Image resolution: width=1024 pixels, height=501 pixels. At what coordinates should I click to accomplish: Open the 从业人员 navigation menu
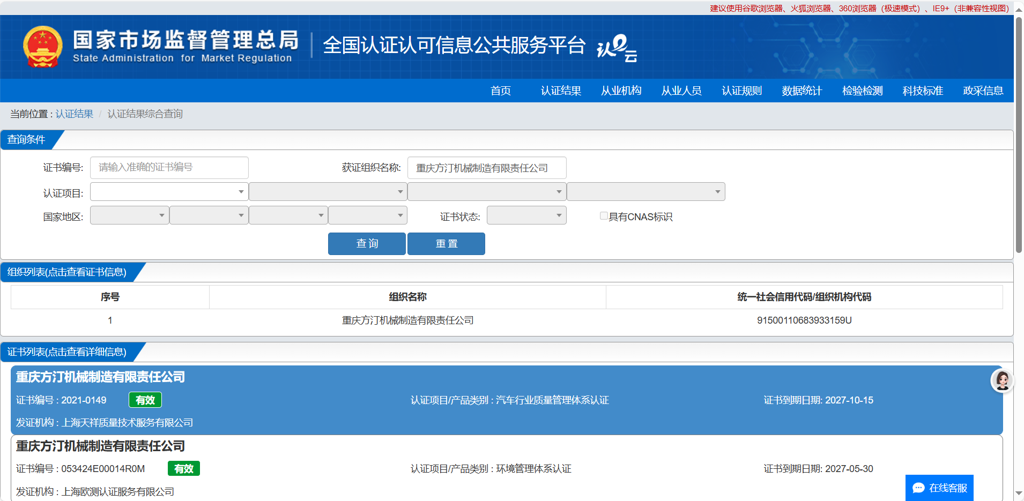(x=681, y=91)
